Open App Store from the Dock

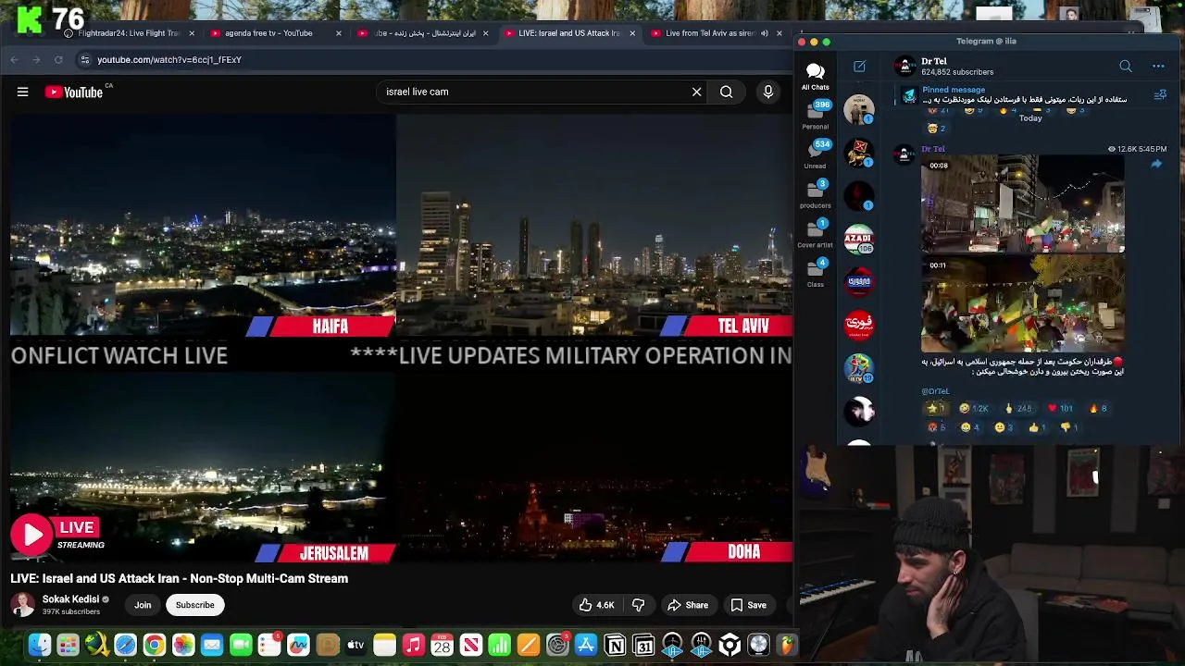586,645
